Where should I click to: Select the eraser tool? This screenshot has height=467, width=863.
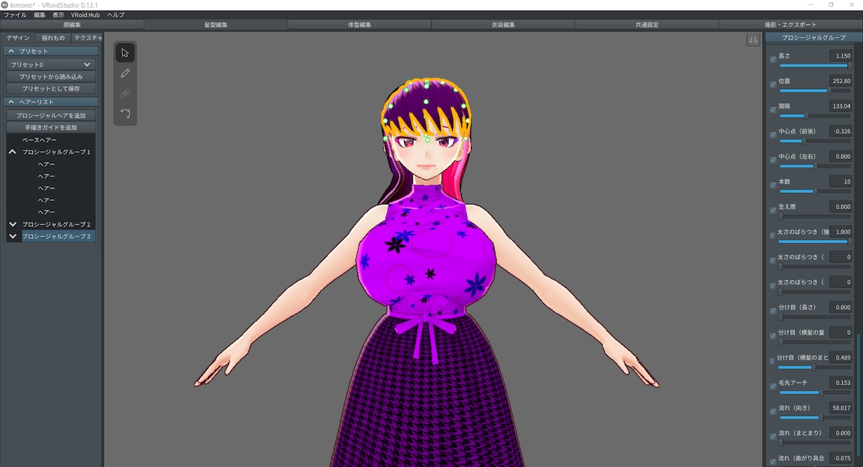pos(125,93)
